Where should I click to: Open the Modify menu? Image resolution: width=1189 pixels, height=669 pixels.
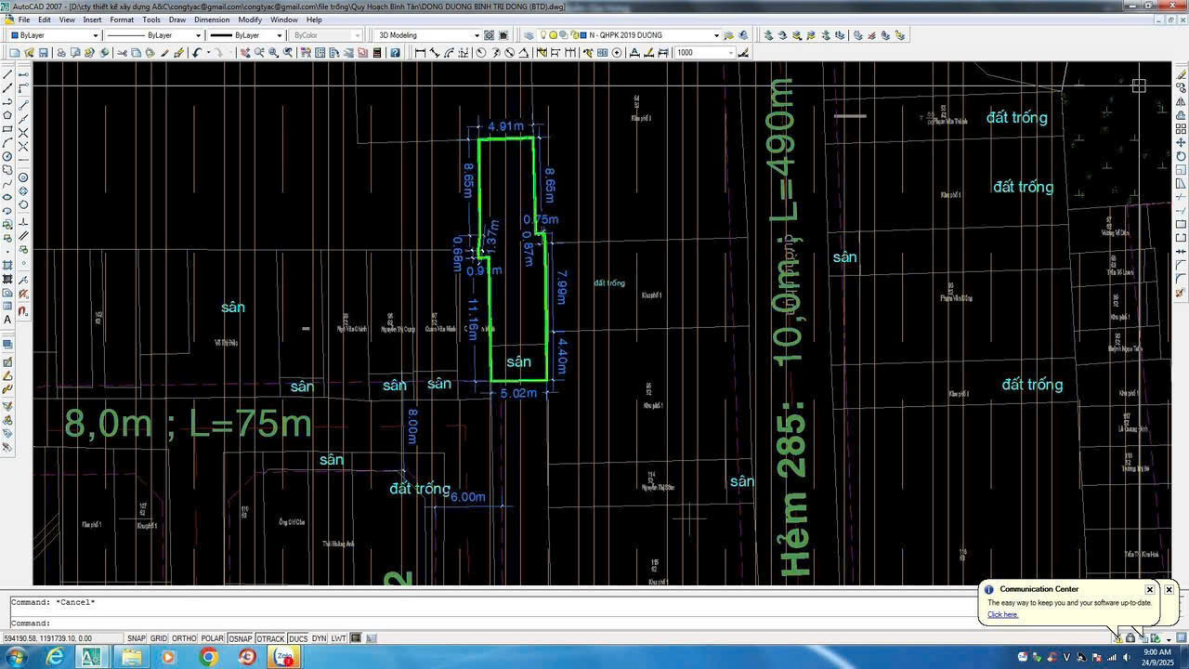[x=250, y=20]
